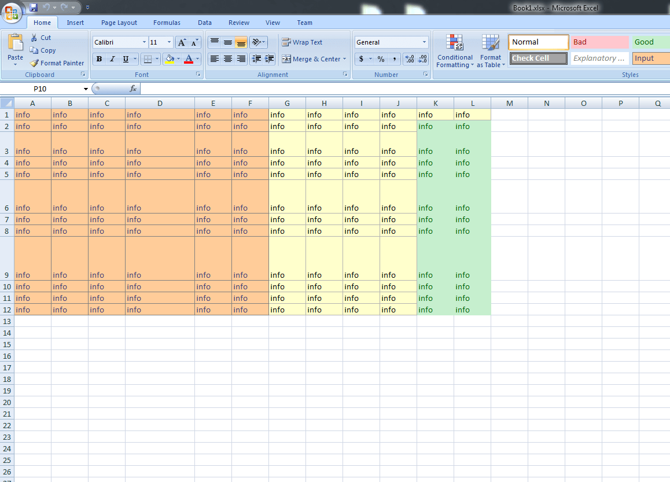Open the Page Layout tab

coord(119,23)
